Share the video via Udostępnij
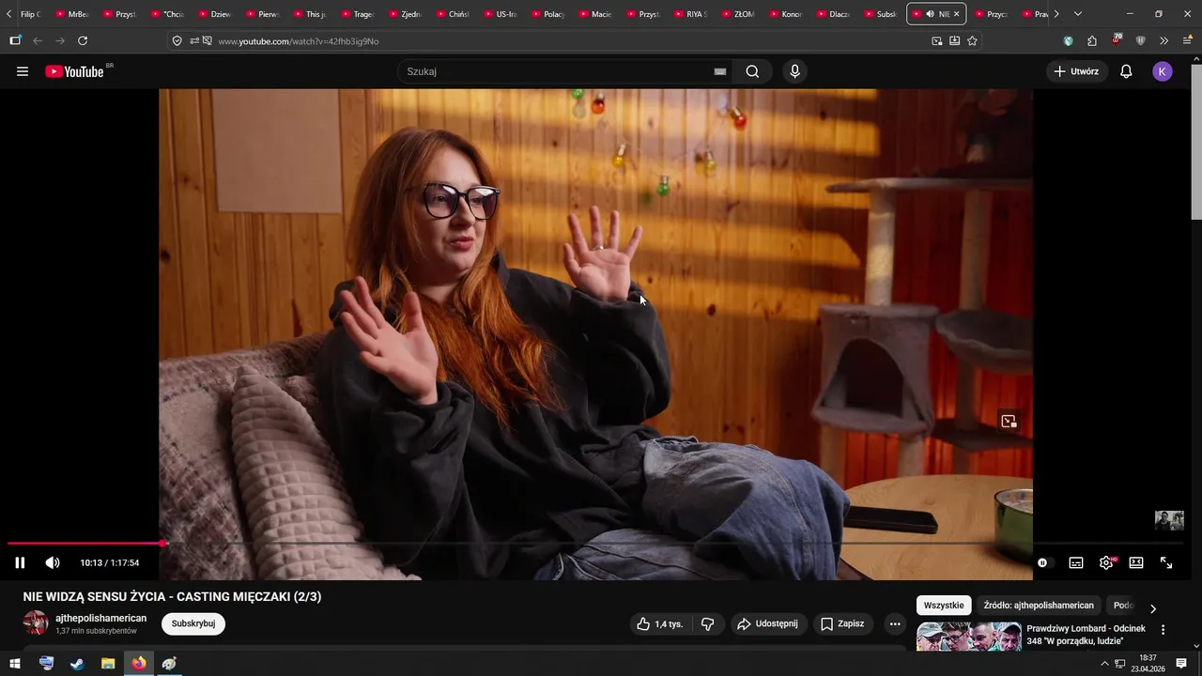Viewport: 1202px width, 676px height. point(767,623)
